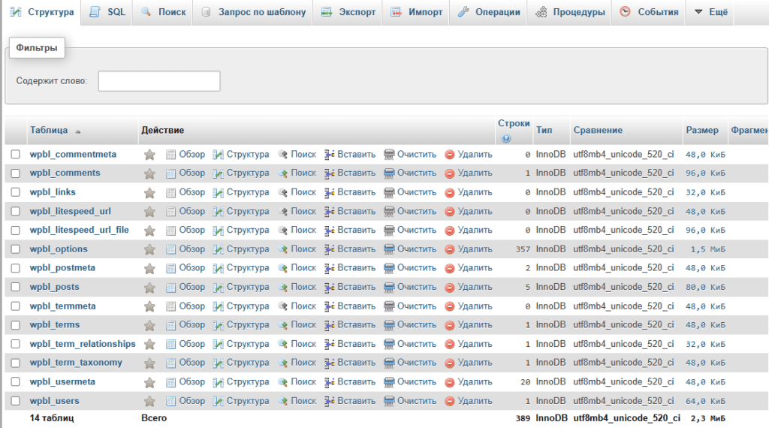Click the 14 таблиц summary text
The width and height of the screenshot is (769, 428).
[x=52, y=418]
